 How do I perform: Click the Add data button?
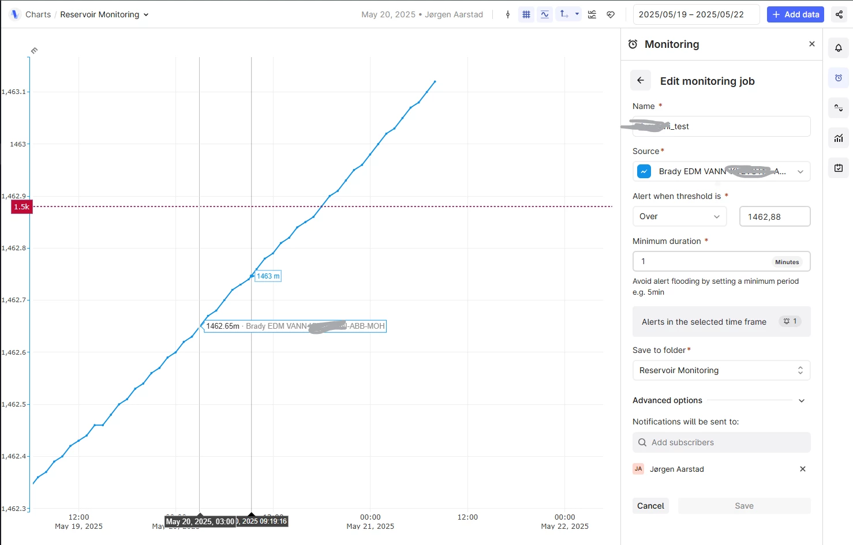[x=795, y=14]
